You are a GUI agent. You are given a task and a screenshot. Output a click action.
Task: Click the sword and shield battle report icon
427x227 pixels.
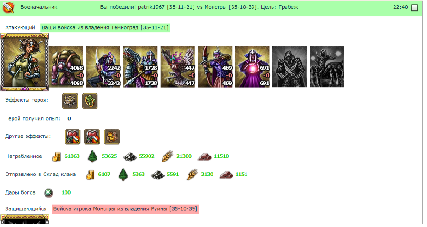point(8,7)
